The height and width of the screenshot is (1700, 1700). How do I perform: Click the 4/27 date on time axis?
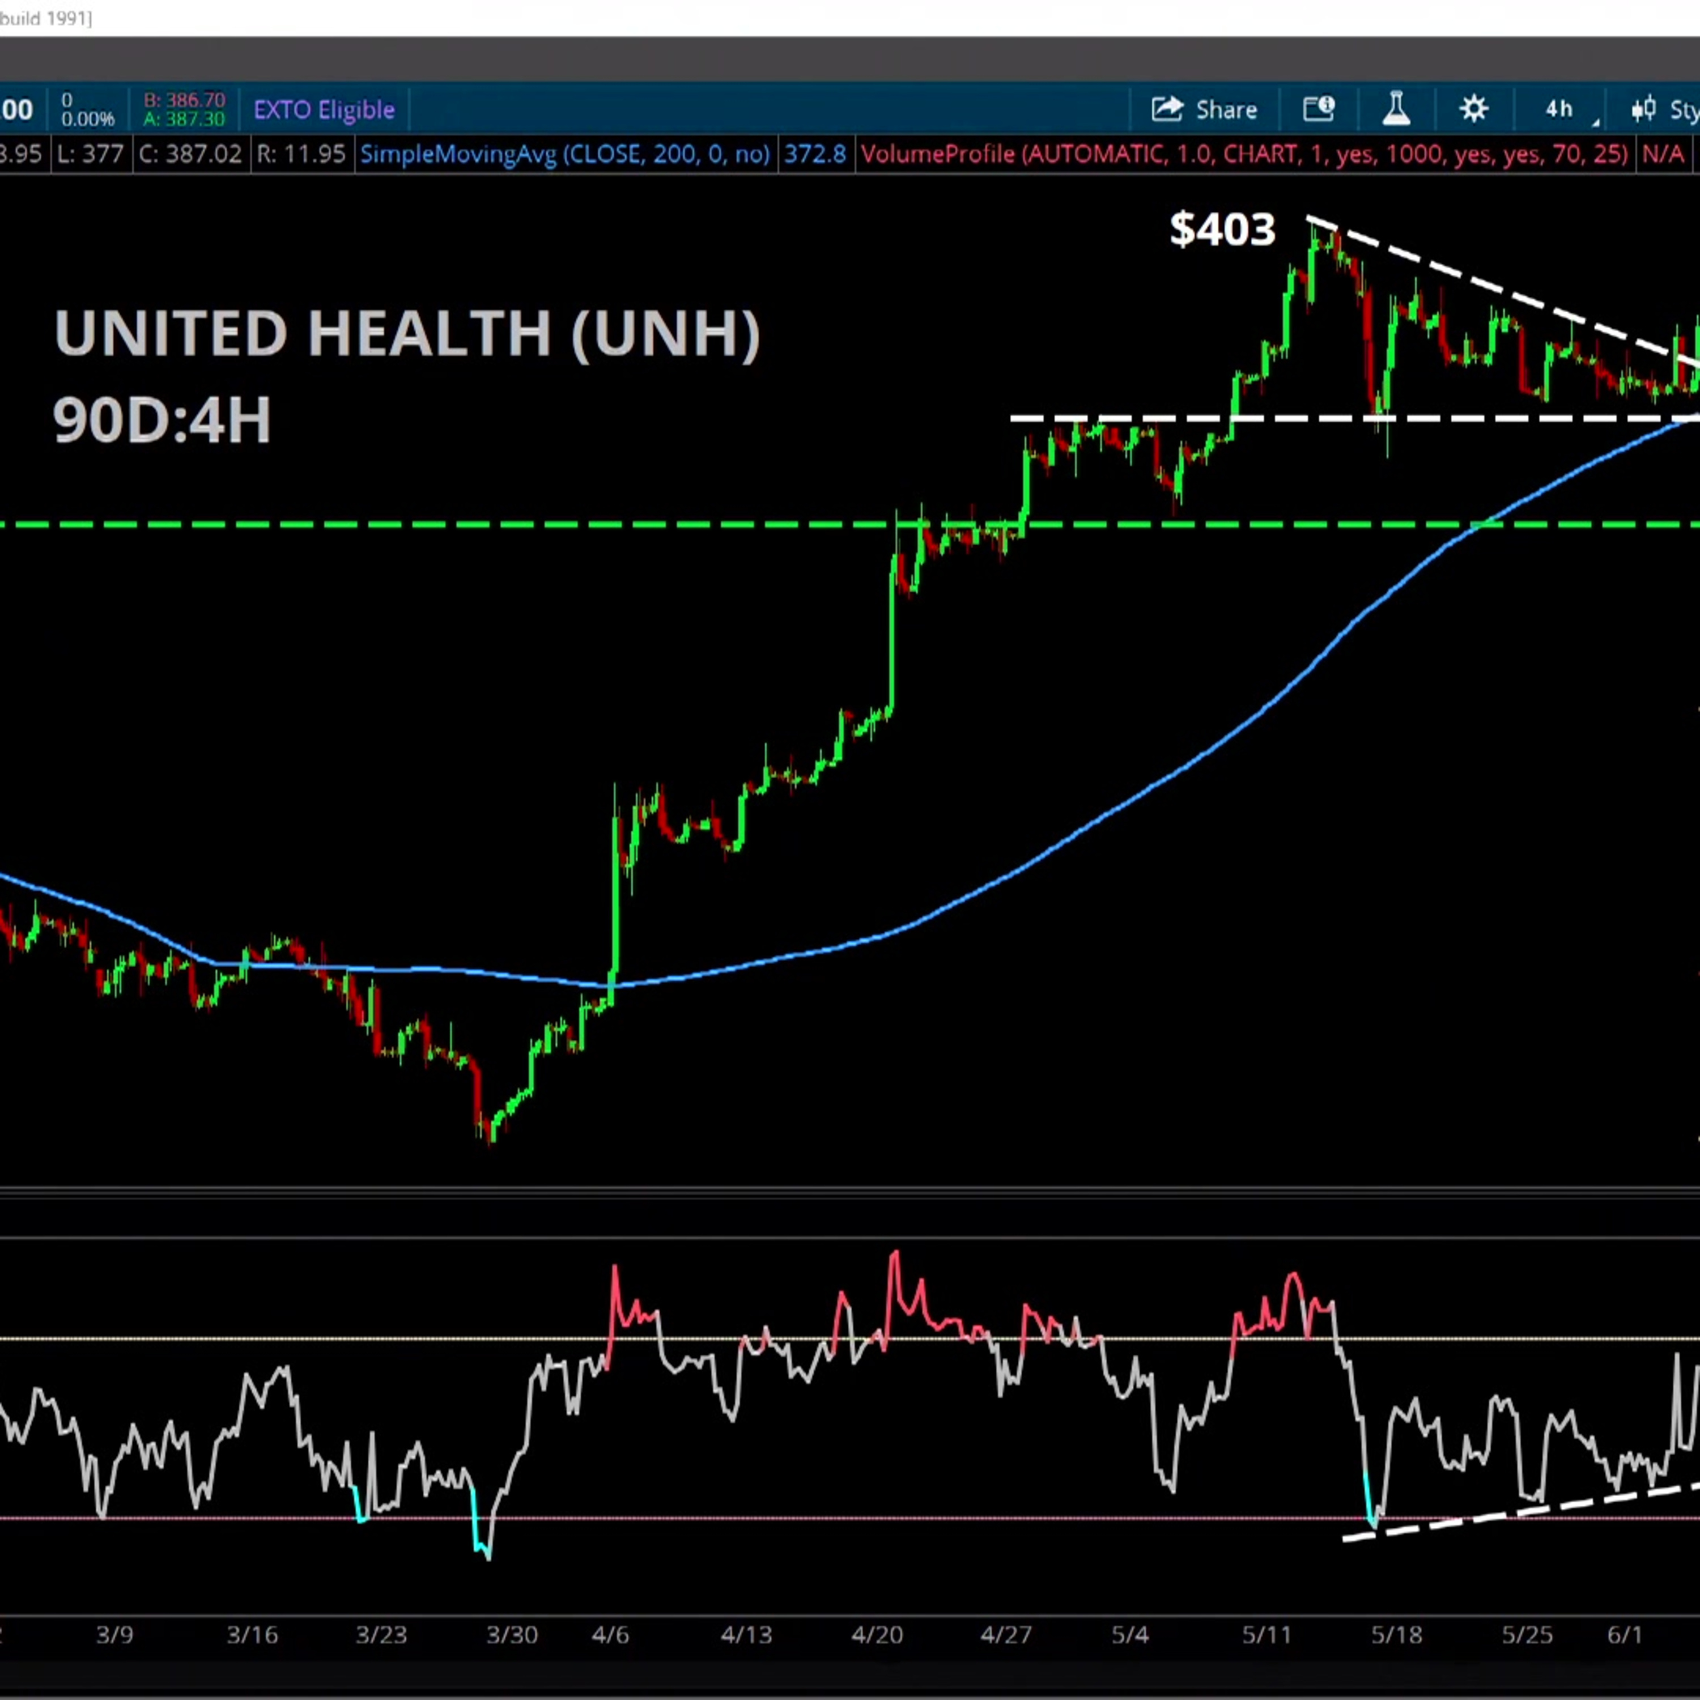[x=1006, y=1635]
